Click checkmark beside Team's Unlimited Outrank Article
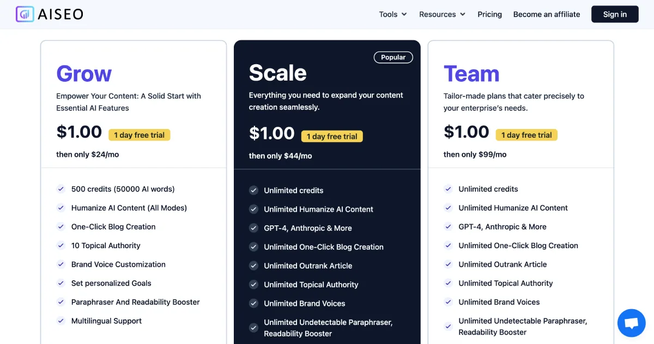This screenshot has height=344, width=654. coord(448,265)
